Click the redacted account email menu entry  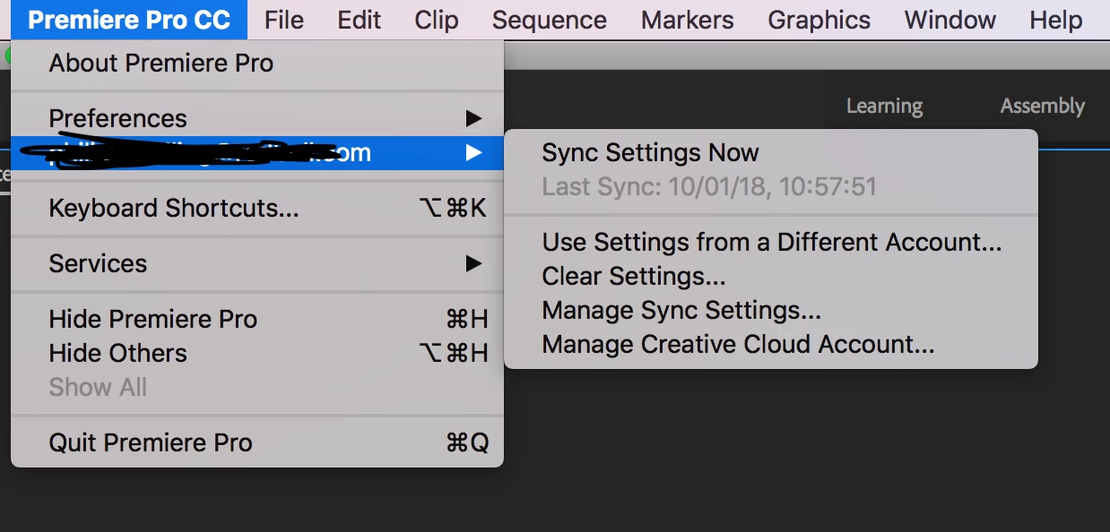click(210, 153)
